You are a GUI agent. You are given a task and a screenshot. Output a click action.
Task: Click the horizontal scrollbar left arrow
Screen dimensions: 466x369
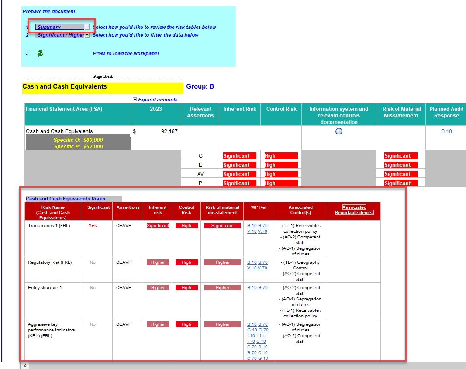tap(25, 366)
